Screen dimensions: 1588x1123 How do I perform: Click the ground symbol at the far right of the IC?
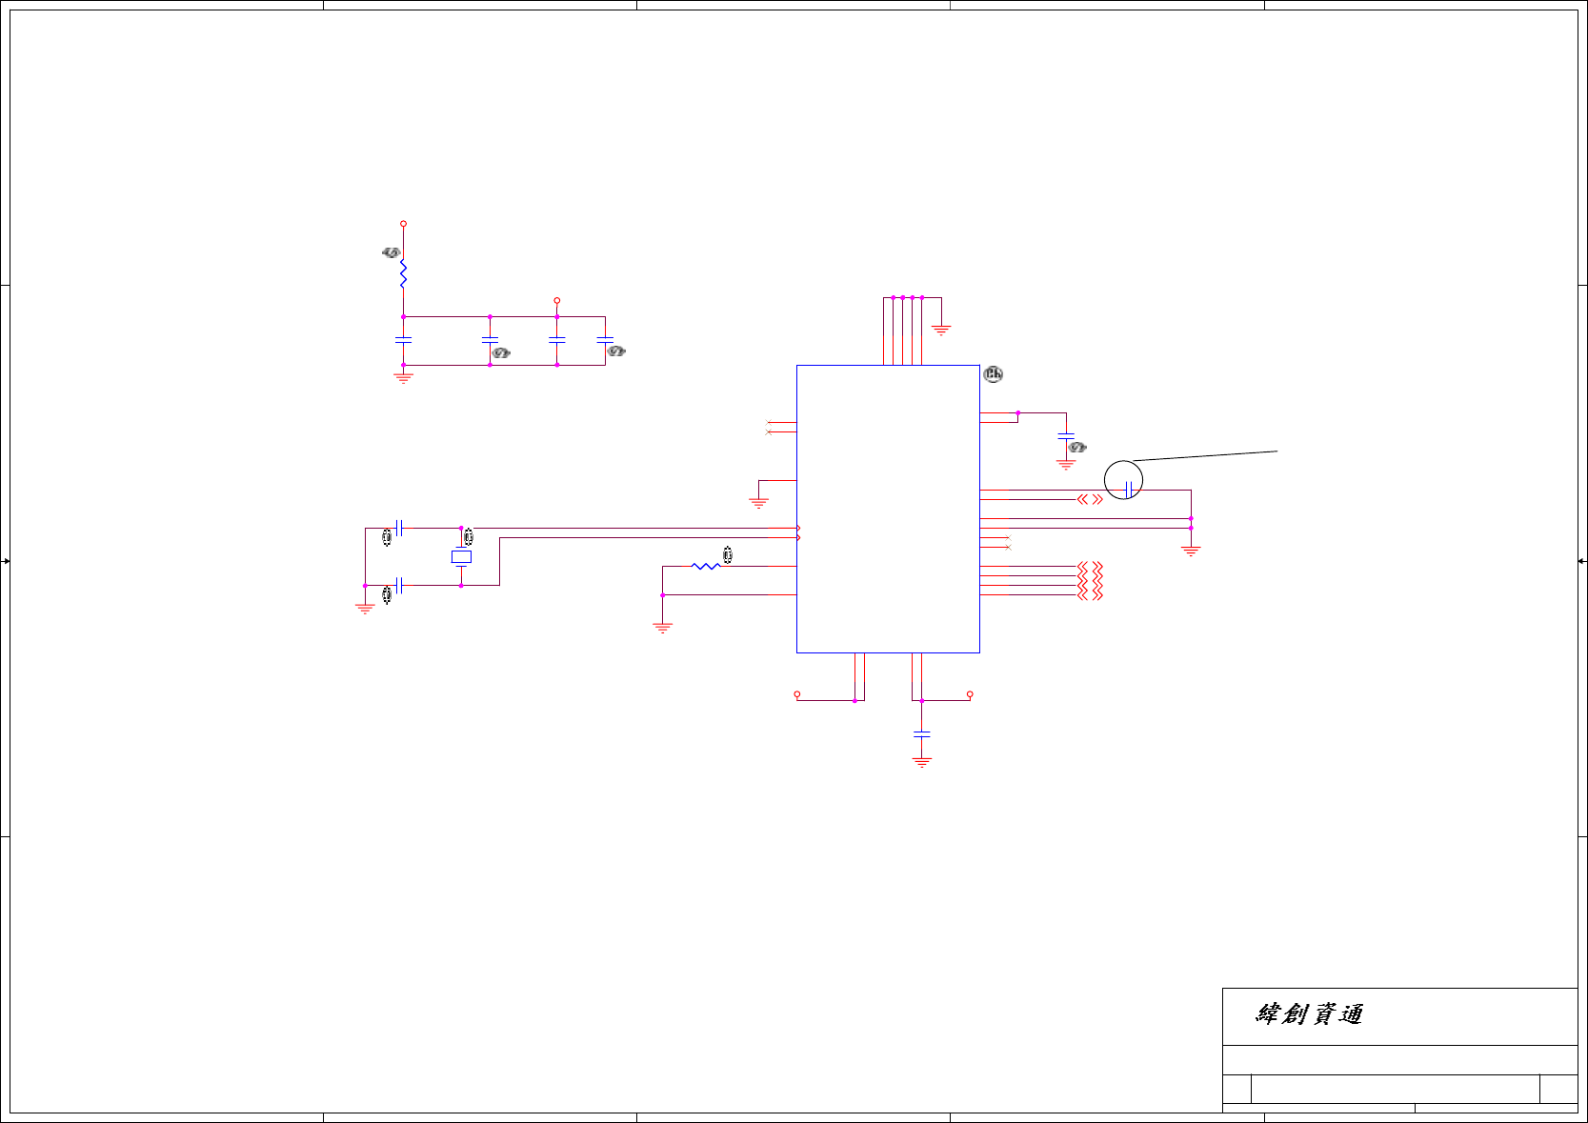point(1191,551)
